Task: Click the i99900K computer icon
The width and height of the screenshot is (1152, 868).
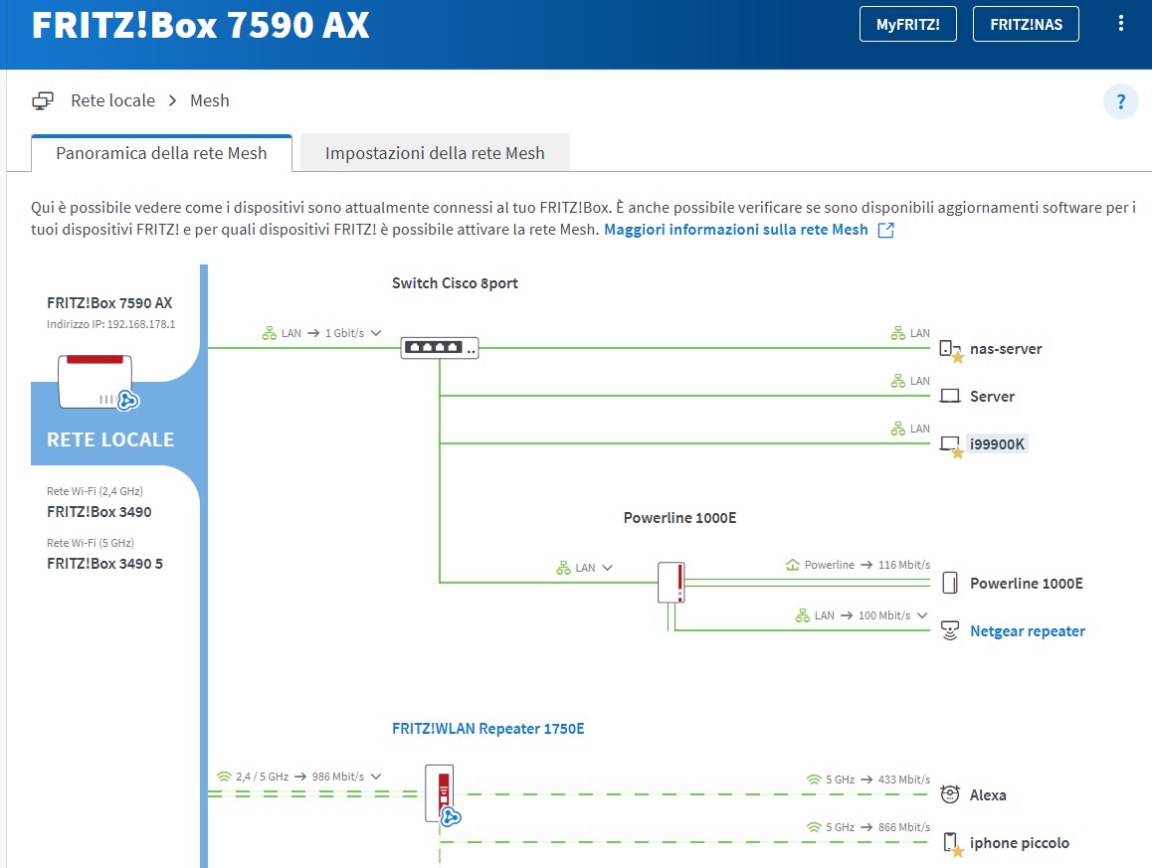Action: (950, 445)
